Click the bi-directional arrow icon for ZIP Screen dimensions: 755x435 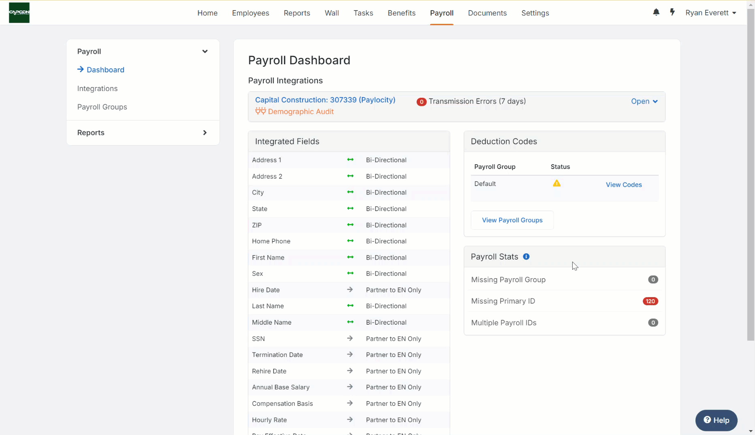point(350,225)
